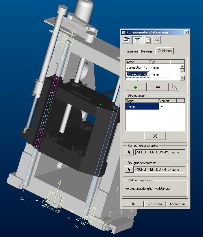Pick component reference with arrow button
This screenshot has height=237, width=203.
tap(129, 152)
